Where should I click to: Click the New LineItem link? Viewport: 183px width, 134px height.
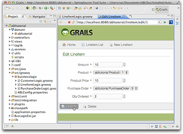(x=121, y=45)
